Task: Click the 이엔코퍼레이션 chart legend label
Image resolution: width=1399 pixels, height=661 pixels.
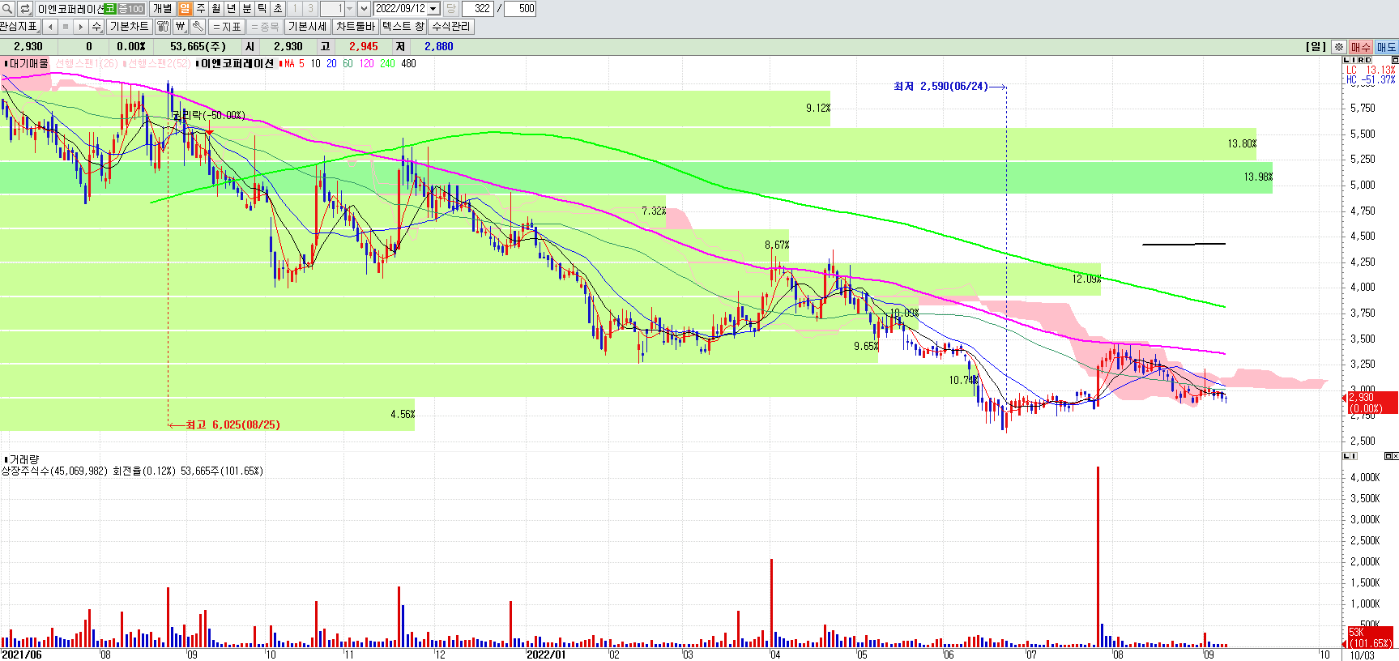Action: coord(237,63)
